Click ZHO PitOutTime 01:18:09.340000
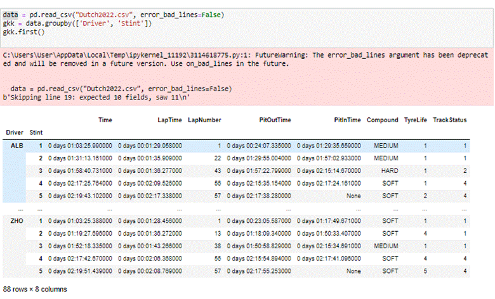Image resolution: width=495 pixels, height=299 pixels. point(259,234)
